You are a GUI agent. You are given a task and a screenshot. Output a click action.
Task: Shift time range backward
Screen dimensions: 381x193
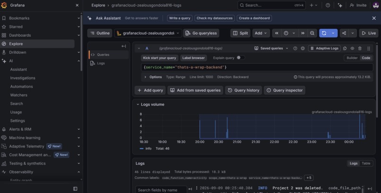[277, 33]
